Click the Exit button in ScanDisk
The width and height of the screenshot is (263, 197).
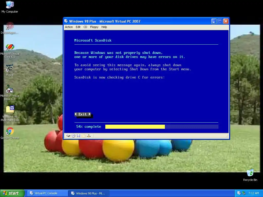coord(83,114)
